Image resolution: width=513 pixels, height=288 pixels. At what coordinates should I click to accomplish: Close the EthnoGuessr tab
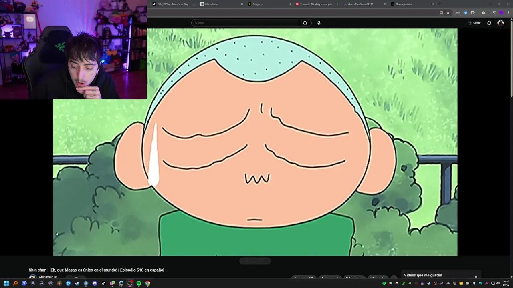(242, 4)
